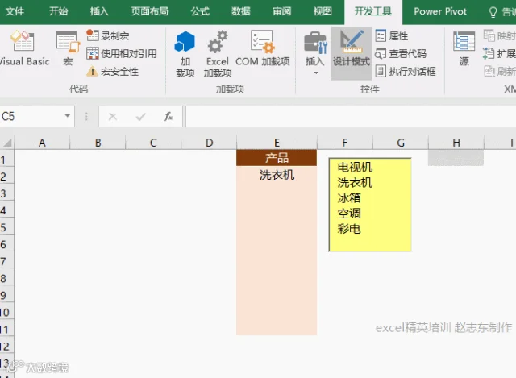Screen dimensions: 516x378
Task: Switch to the 文件 tab
Action: (15, 11)
